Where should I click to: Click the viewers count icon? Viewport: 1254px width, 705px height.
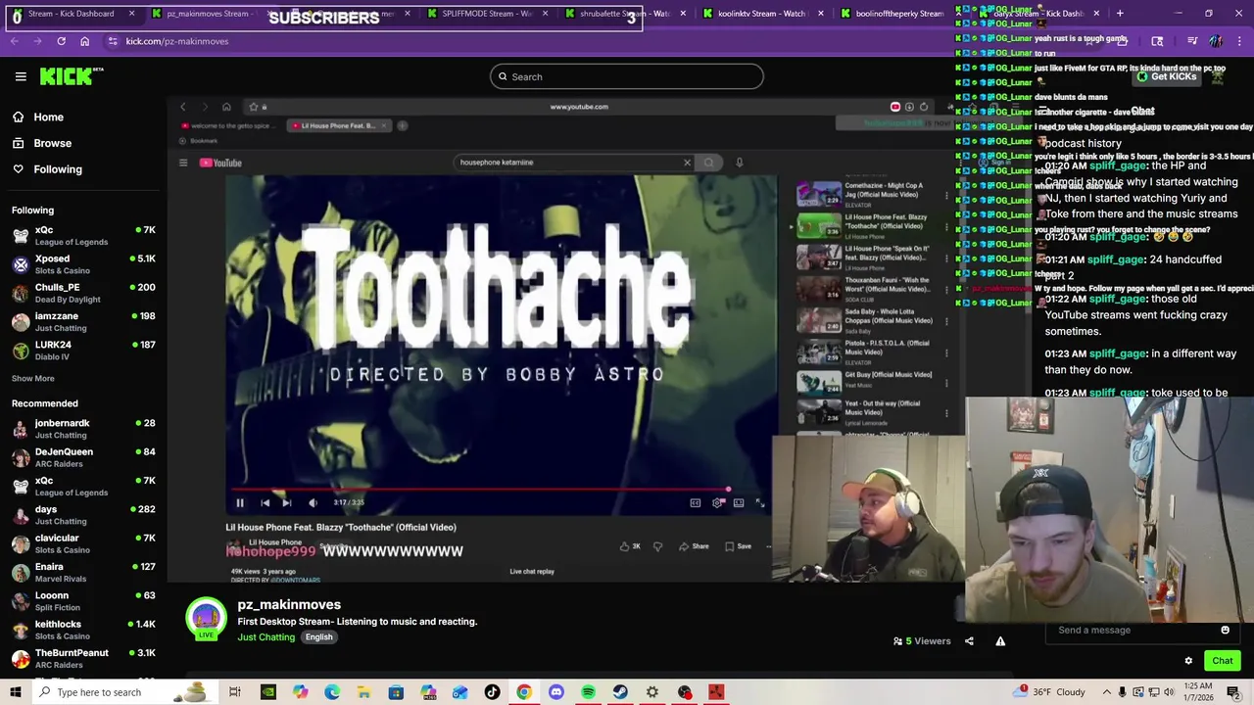[x=897, y=641]
